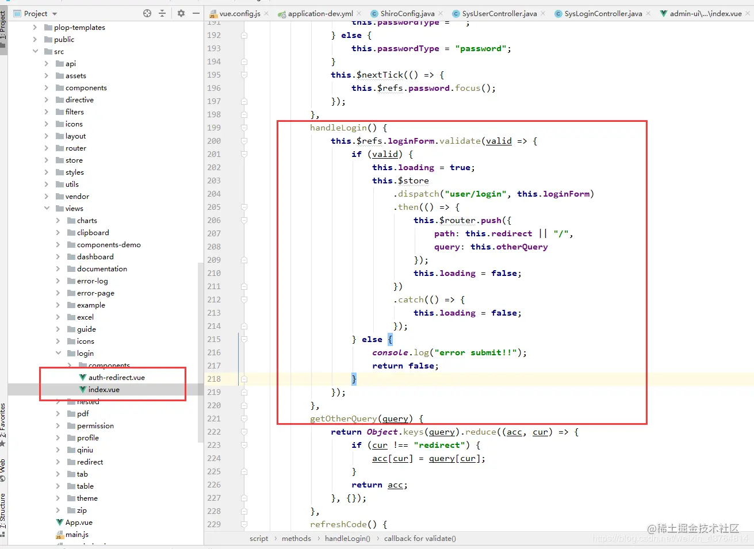Open the 2: Favorites tool window tab
Image resolution: width=754 pixels, height=549 pixels.
[x=3, y=425]
